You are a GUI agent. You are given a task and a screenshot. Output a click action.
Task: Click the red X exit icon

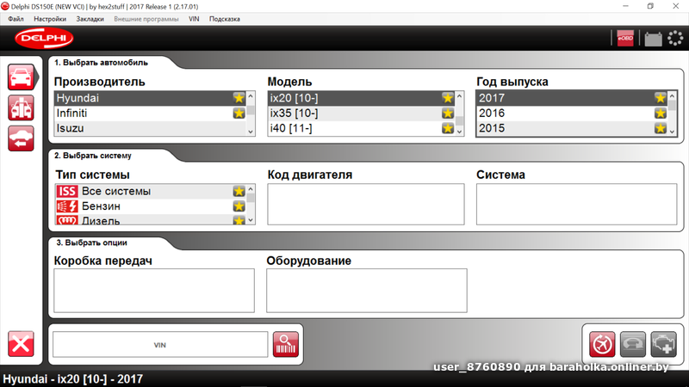(x=21, y=343)
